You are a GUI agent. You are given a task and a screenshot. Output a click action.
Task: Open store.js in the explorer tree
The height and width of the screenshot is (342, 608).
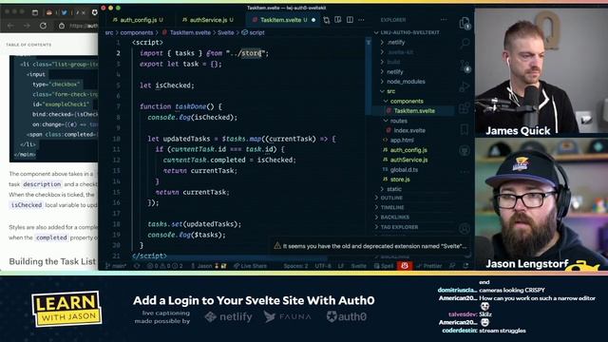[400, 180]
